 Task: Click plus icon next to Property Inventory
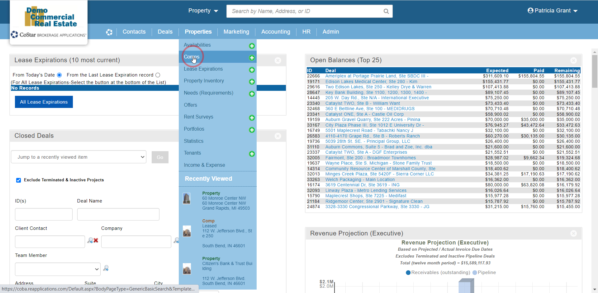(x=252, y=82)
